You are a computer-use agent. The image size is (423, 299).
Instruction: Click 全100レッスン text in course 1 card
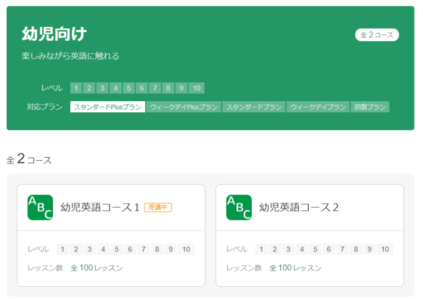(96, 268)
